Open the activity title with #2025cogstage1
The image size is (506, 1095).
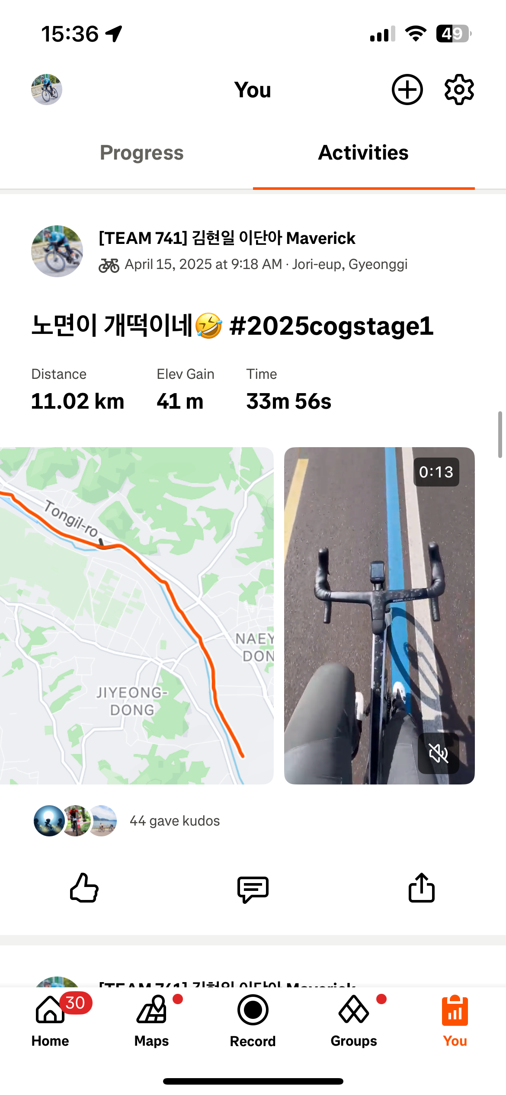tap(232, 326)
